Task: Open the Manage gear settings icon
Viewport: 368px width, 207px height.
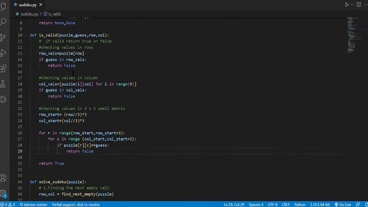Action: pyautogui.click(x=3, y=194)
